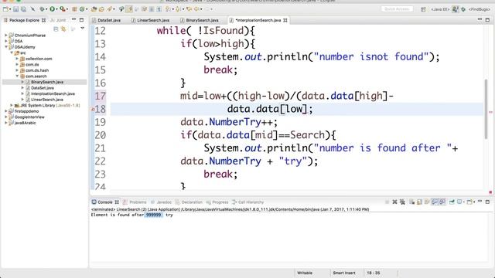Screen dimensions: 495x278
Task: Open the dropdown beside the Debug icon
Action: click(x=46, y=9)
